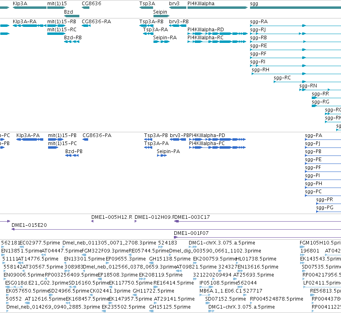Select the PI4KIIIalpha-RD transcript

(x=218, y=34)
